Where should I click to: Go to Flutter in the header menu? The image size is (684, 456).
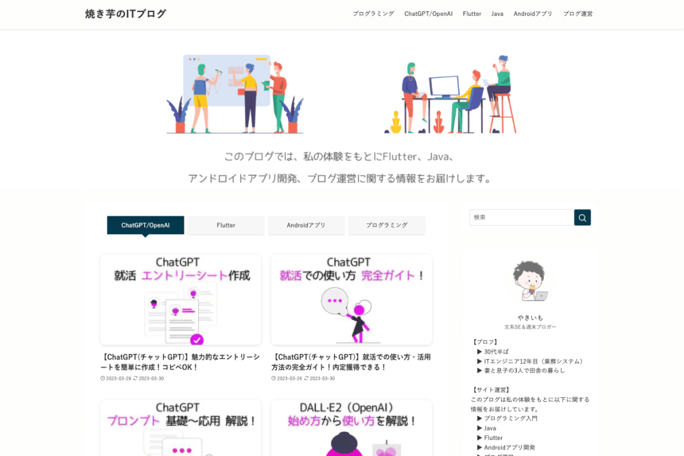tap(472, 14)
